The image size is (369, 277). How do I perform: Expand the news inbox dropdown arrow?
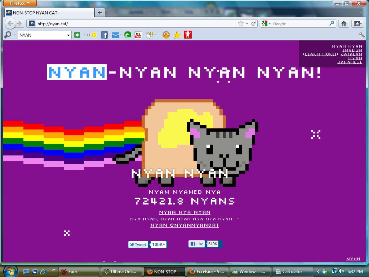[x=156, y=35]
